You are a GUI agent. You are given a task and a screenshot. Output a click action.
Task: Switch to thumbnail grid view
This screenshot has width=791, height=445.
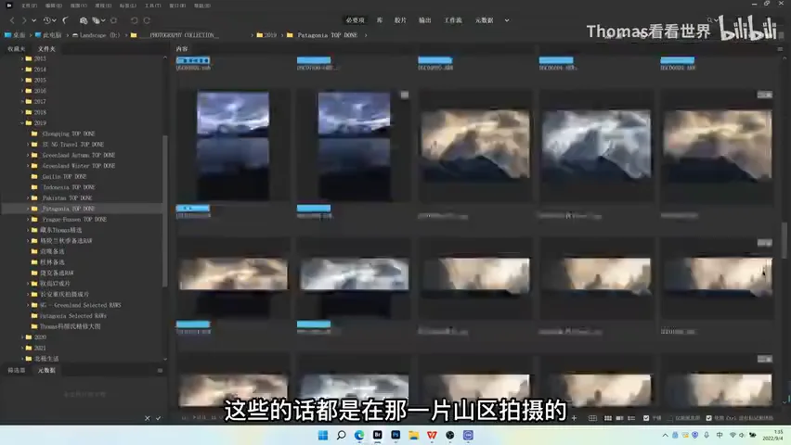pyautogui.click(x=608, y=418)
